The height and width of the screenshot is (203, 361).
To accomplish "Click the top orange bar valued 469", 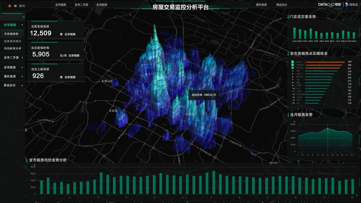I will (325, 62).
